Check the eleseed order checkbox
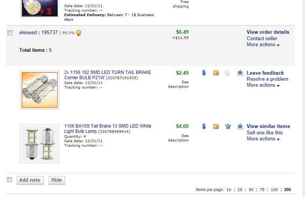The width and height of the screenshot is (305, 197). point(10,33)
